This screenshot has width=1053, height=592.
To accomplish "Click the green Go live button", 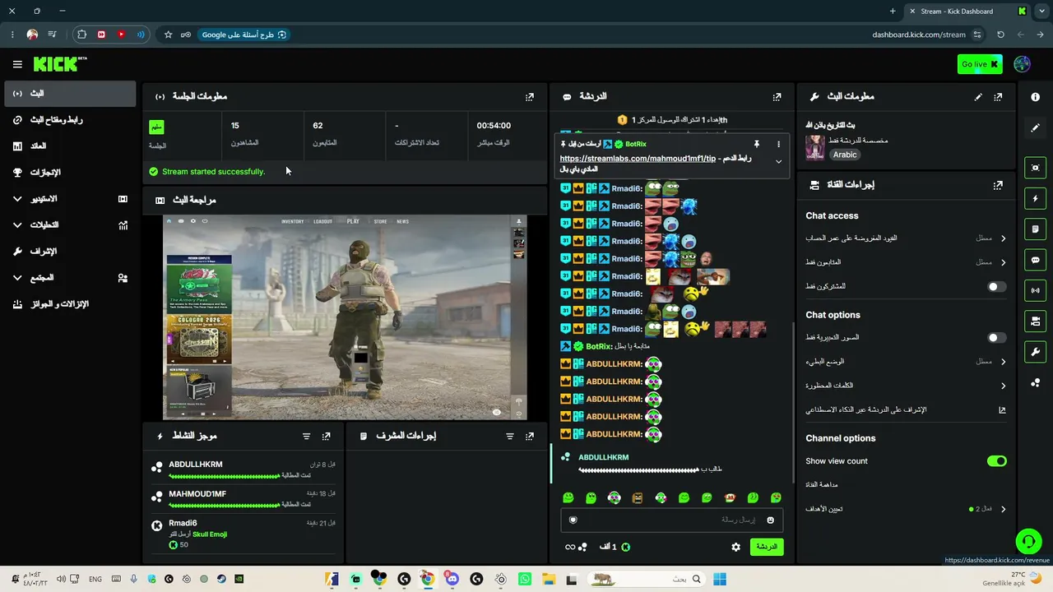I will [x=980, y=64].
